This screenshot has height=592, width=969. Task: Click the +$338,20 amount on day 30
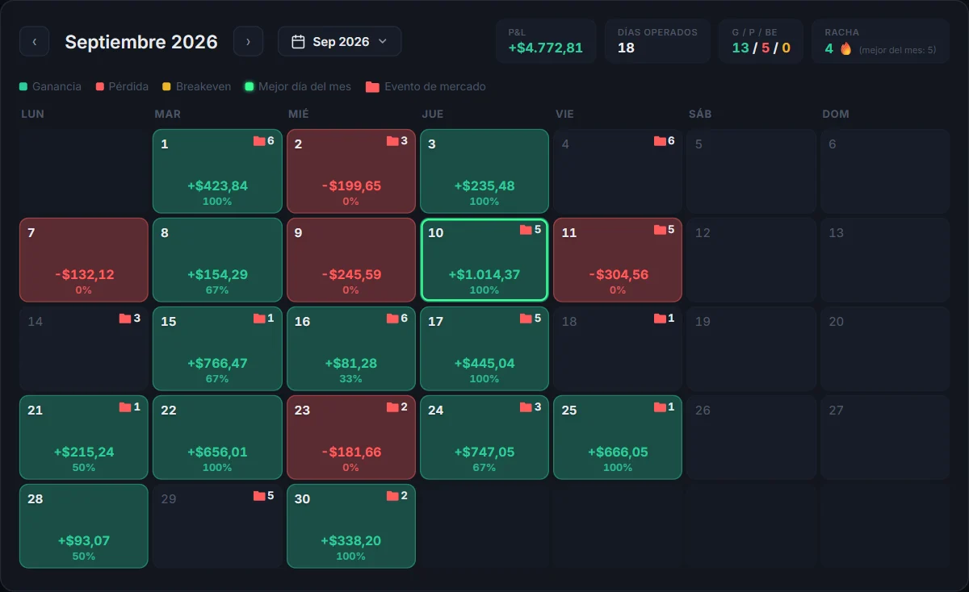pos(351,541)
